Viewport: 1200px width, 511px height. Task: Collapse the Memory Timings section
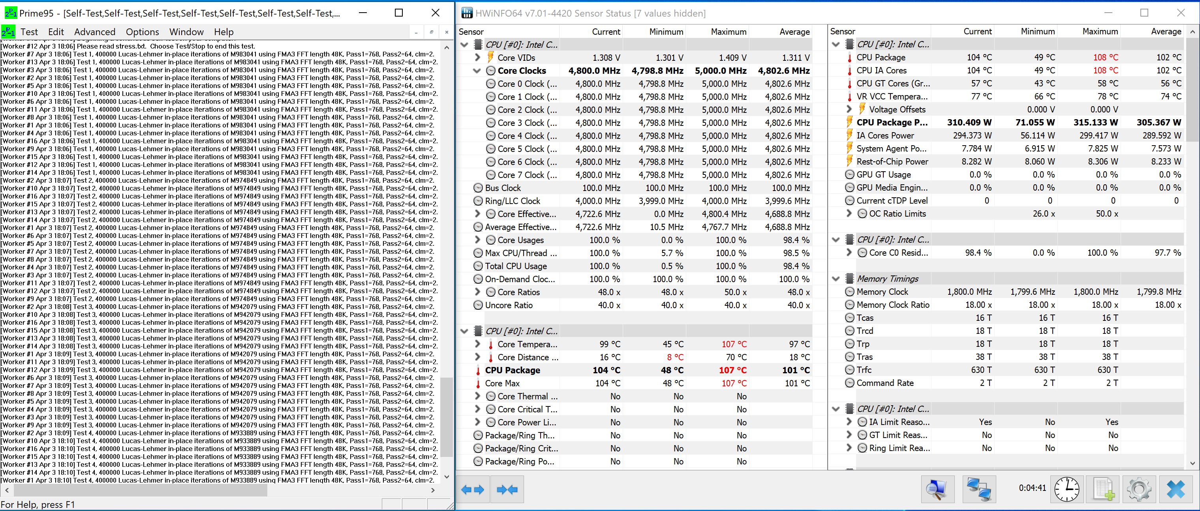836,279
